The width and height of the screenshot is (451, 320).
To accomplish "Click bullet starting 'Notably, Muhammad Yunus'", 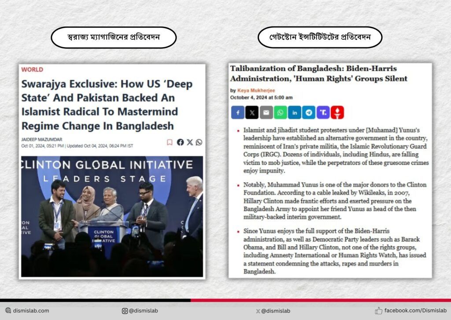I will coord(335,201).
